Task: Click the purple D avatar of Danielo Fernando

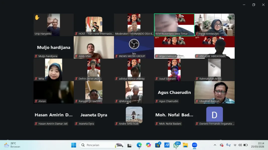Action: pyautogui.click(x=214, y=115)
